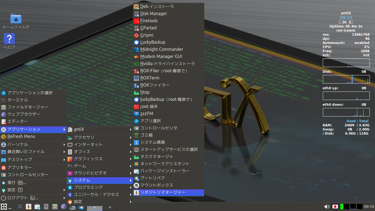Expand the グラフィックス submenu
The height and width of the screenshot is (211, 375).
[100, 159]
